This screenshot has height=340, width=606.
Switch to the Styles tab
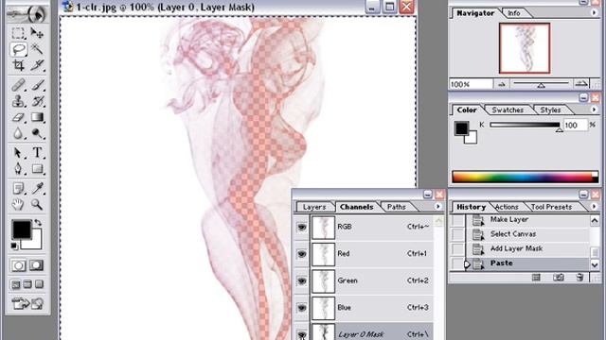(x=550, y=110)
